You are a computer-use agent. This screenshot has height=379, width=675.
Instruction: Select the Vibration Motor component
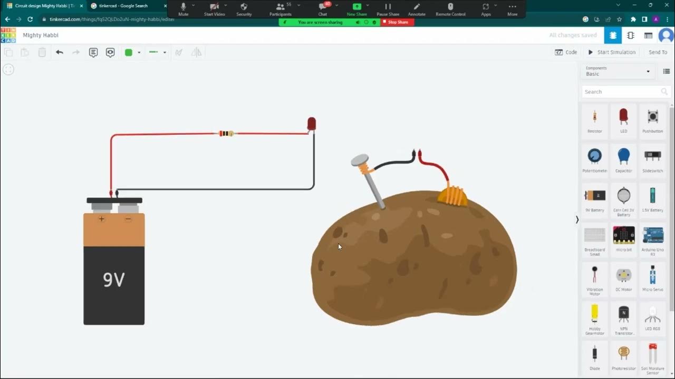595,280
